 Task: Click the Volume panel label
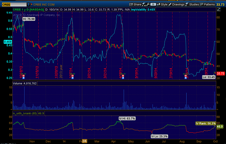point(17,84)
